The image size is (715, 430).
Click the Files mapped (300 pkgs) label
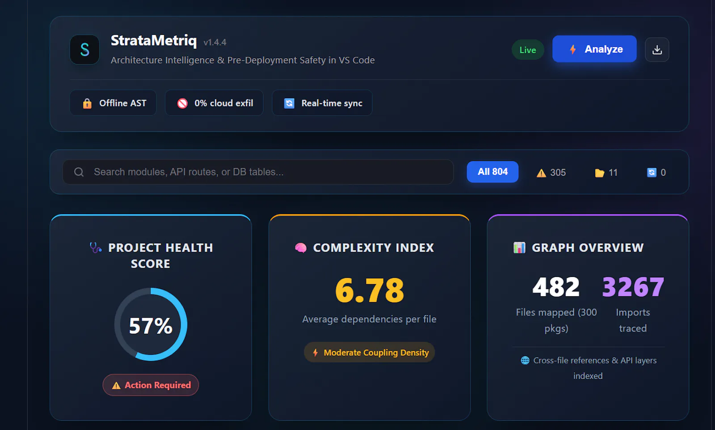[x=556, y=320]
